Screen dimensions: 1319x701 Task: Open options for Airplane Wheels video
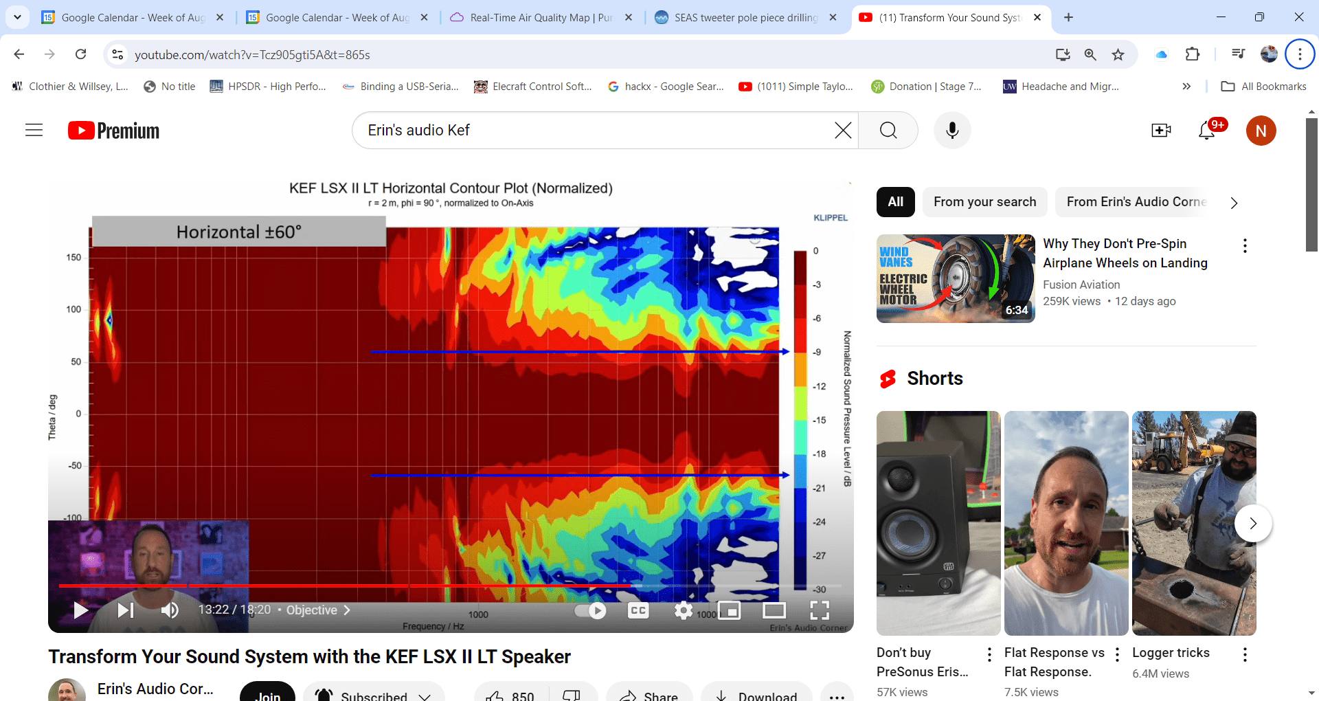point(1245,245)
